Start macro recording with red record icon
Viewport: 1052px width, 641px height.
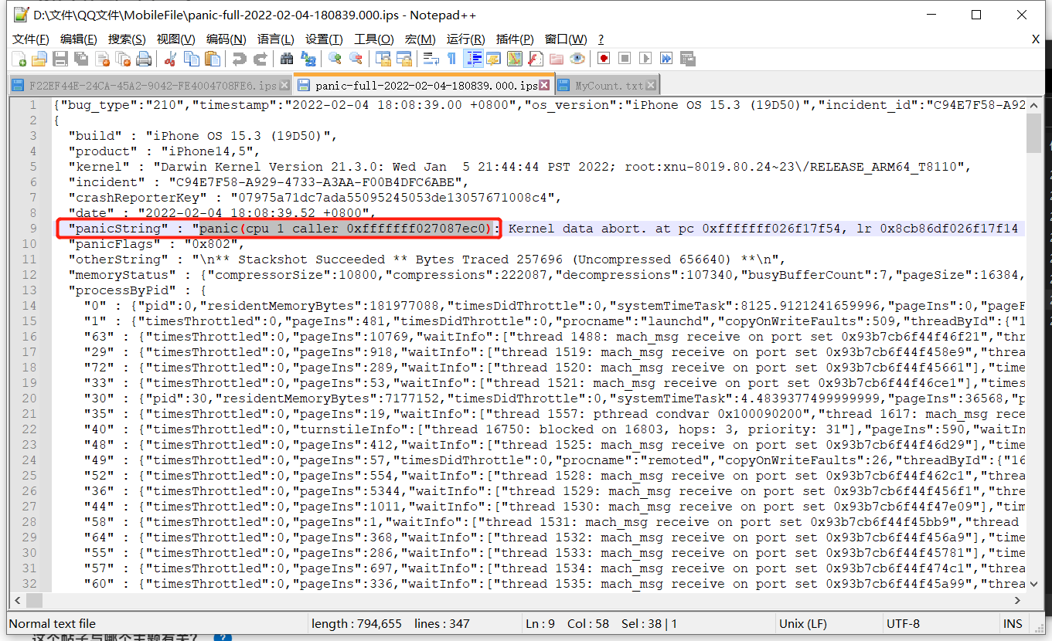604,59
